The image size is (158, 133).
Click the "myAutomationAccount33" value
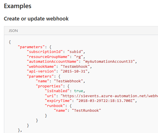[x=109, y=62]
